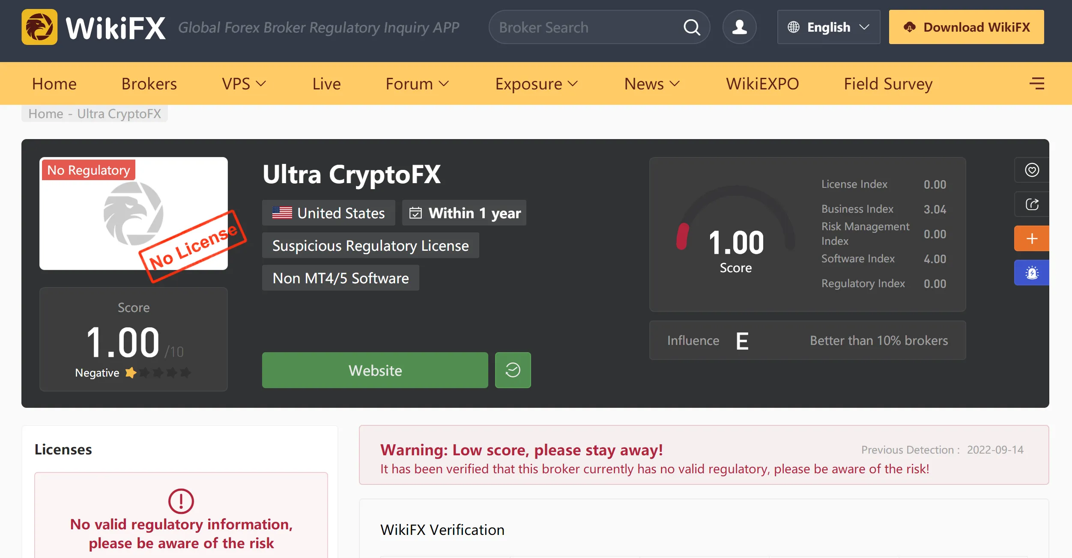Click the Negative star rating
Image resolution: width=1072 pixels, height=558 pixels.
point(158,373)
